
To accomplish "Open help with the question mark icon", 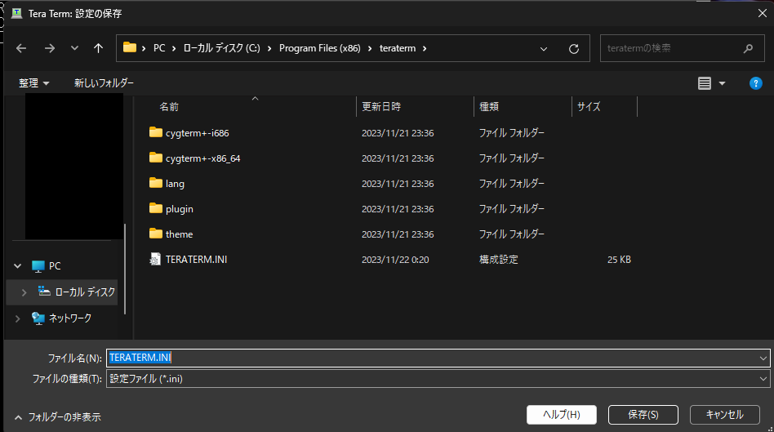I will click(756, 83).
